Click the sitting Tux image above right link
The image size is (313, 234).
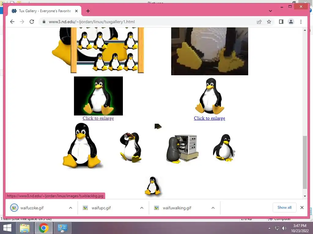[210, 96]
